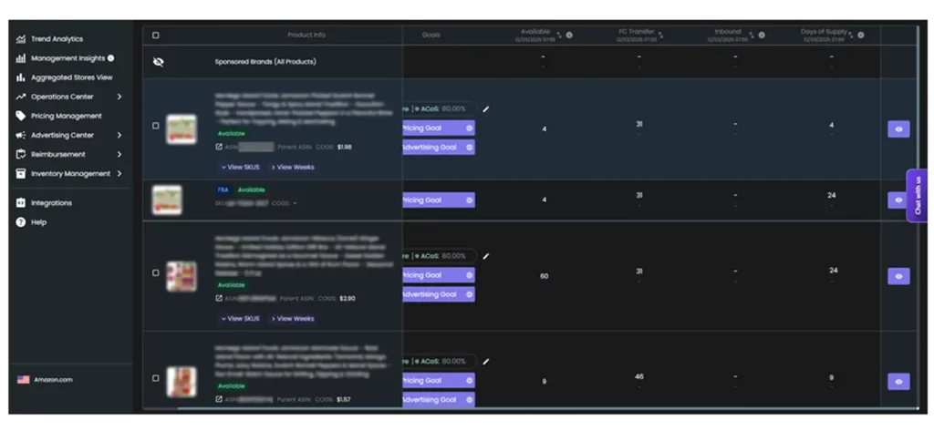Expand View SKUS under the $2.90 product
Viewport: 934px width, 431px height.
(x=241, y=319)
